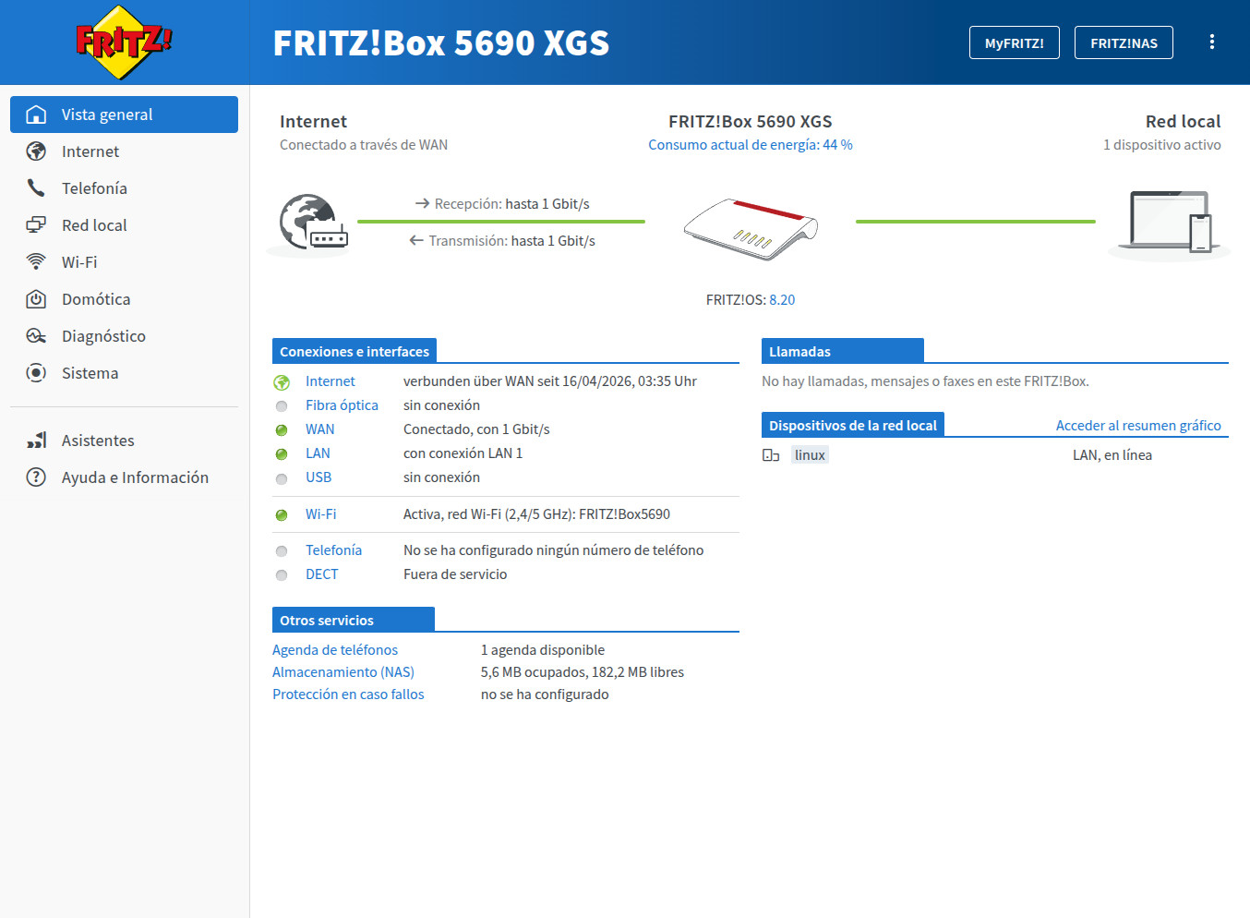Viewport: 1250px width, 918px height.
Task: Click the grey status dot beside Telefonía row
Action: click(282, 551)
